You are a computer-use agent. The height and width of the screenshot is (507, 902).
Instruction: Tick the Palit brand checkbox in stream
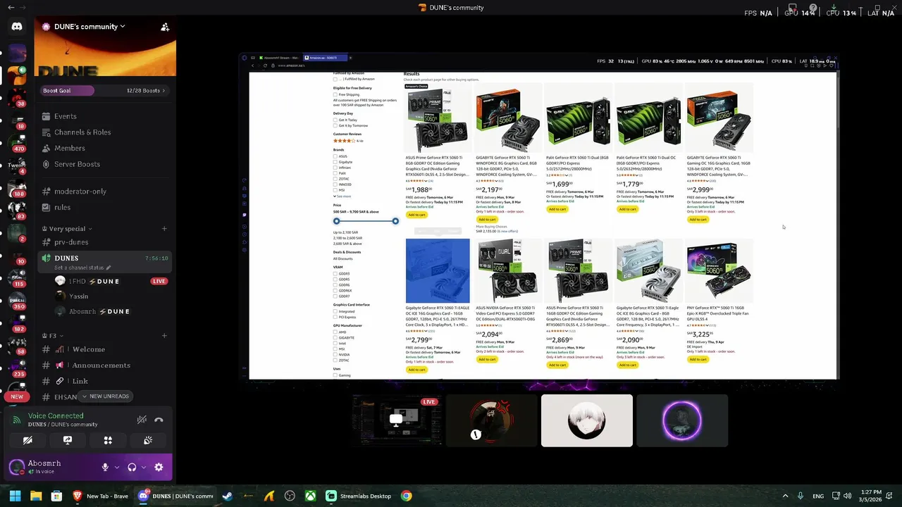pos(336,173)
